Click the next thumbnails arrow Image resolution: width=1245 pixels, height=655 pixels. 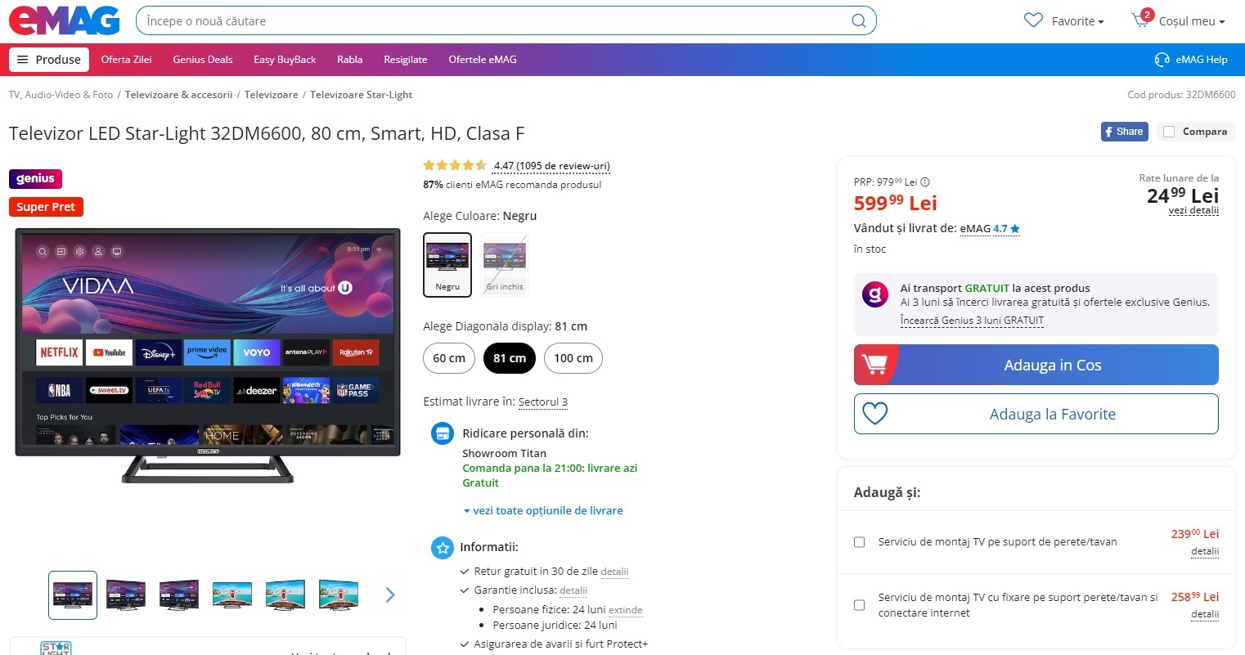[x=390, y=595]
